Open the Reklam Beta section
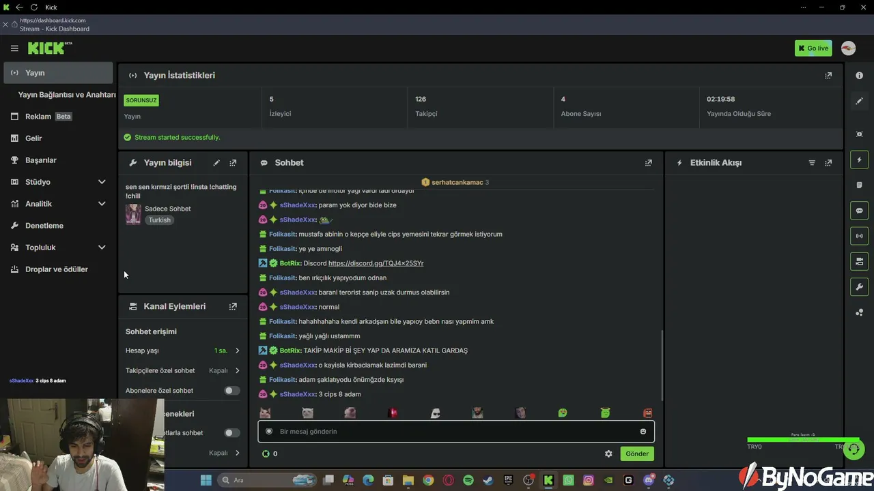Image resolution: width=874 pixels, height=491 pixels. click(58, 117)
